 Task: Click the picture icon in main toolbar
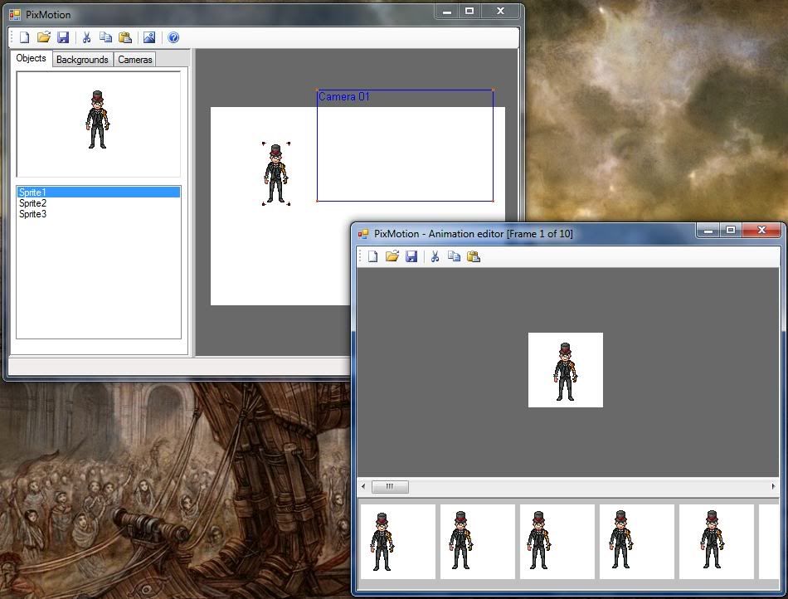pyautogui.click(x=149, y=37)
